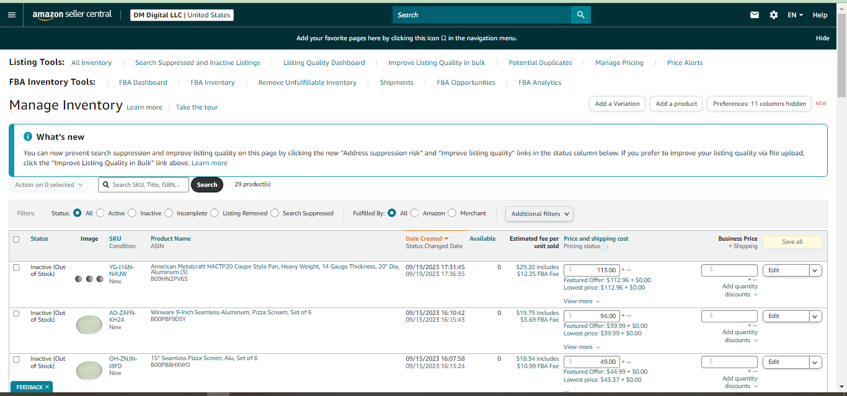Click the What's new info icon

point(28,137)
